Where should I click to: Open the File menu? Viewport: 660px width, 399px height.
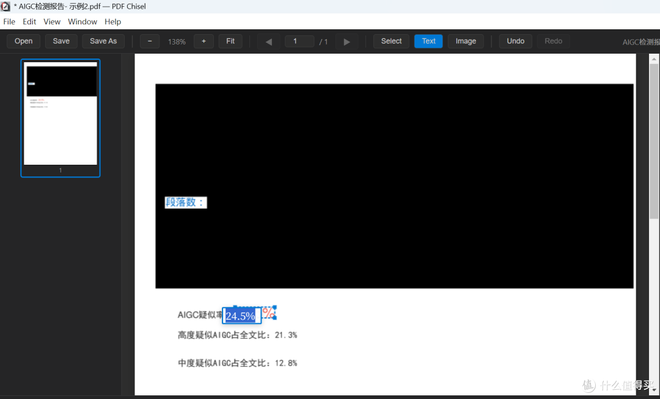click(x=9, y=22)
